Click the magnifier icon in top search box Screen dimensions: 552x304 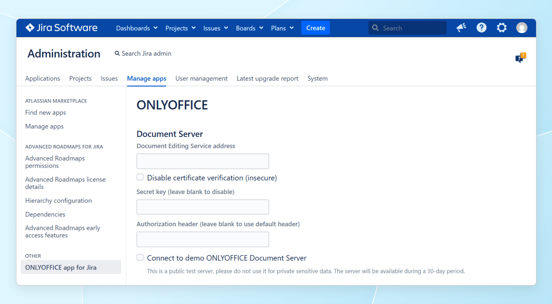coord(375,28)
